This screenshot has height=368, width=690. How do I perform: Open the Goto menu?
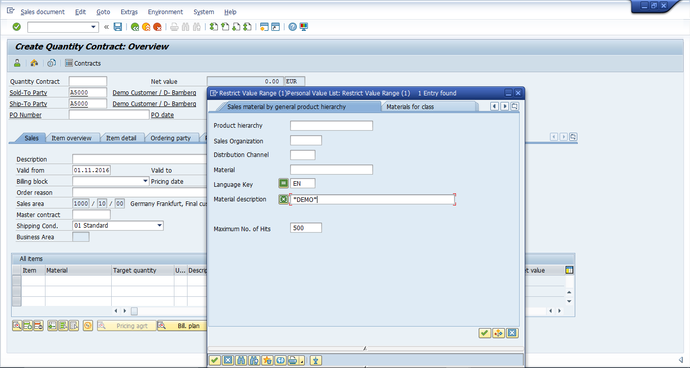coord(103,12)
